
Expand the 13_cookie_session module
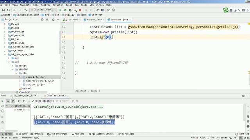[5, 47]
